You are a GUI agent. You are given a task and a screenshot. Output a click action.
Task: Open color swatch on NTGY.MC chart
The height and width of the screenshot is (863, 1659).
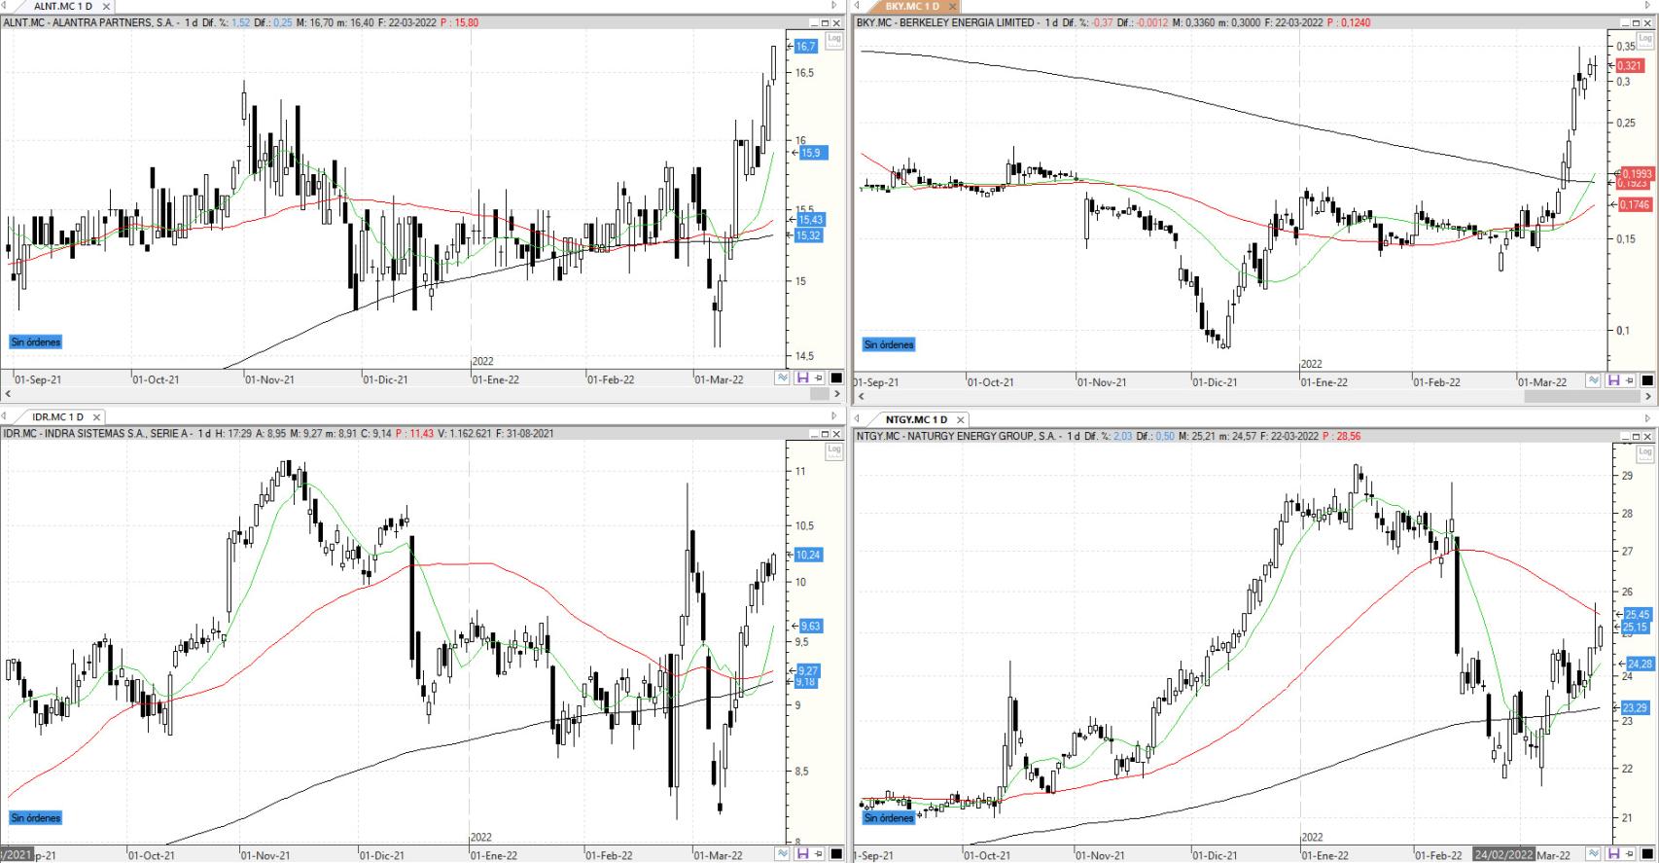tap(1647, 853)
